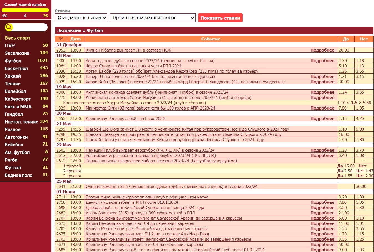Image resolution: width=374 pixels, height=252 pixels.
Task: Click Подробнее for Английская команда сделает дубль
Action: click(322, 92)
